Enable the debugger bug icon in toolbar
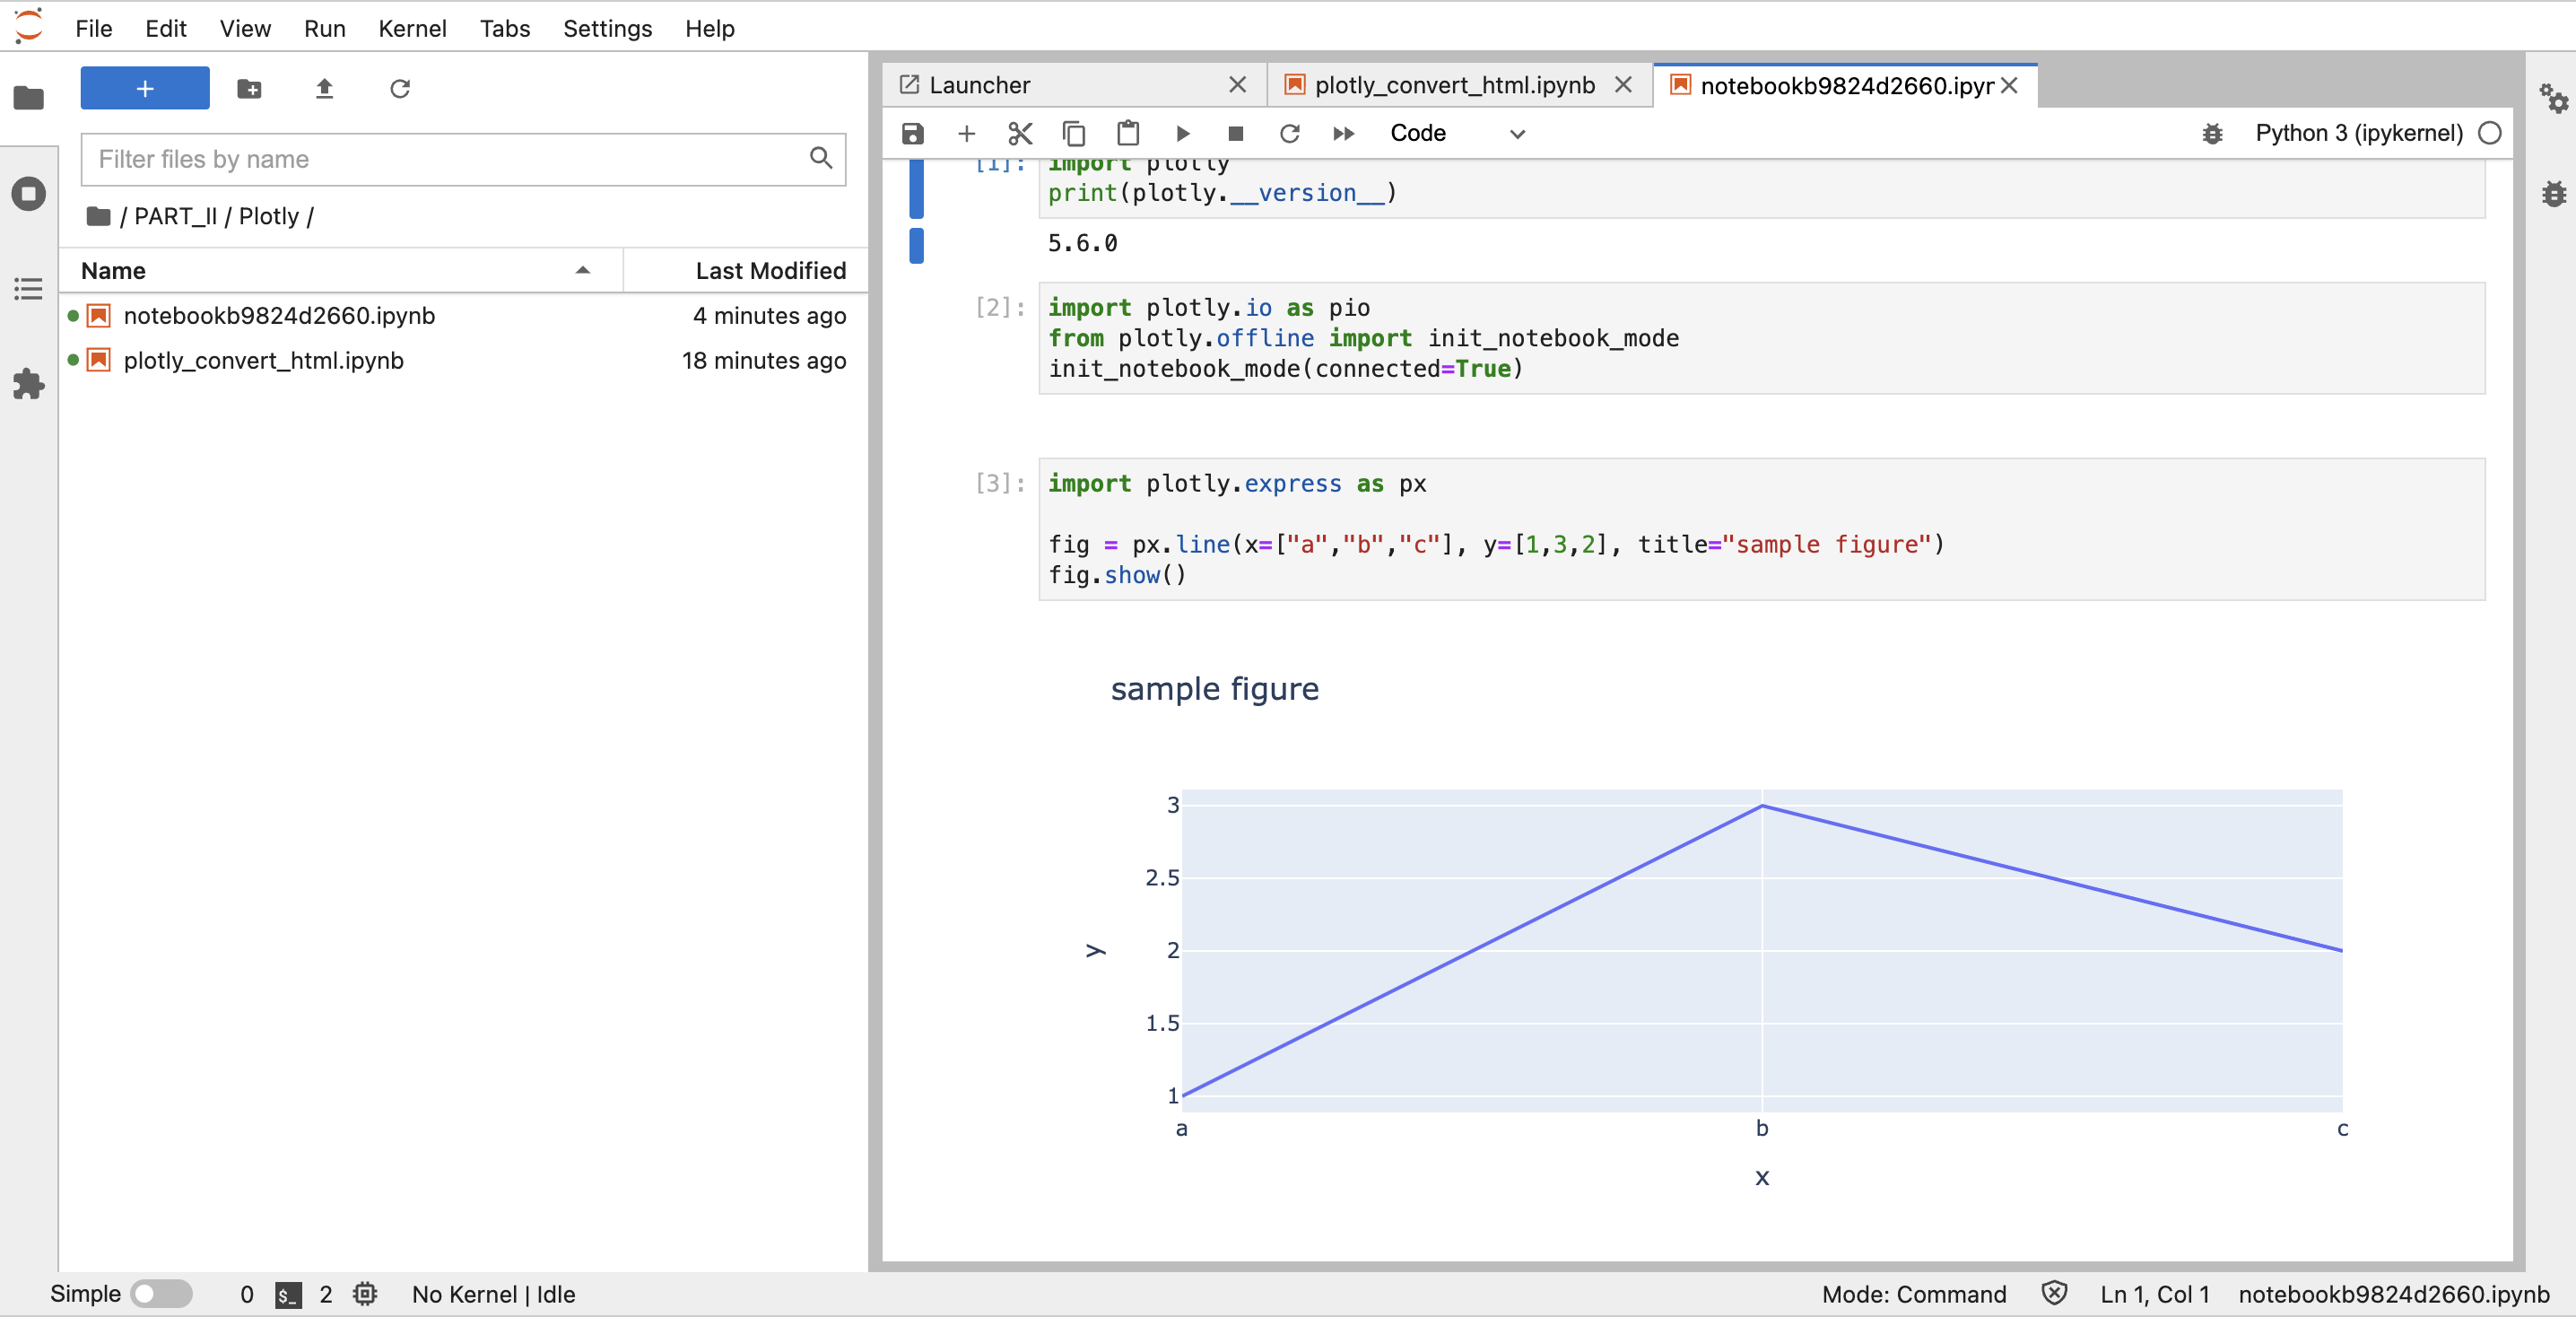Viewport: 2576px width, 1317px height. [2212, 133]
